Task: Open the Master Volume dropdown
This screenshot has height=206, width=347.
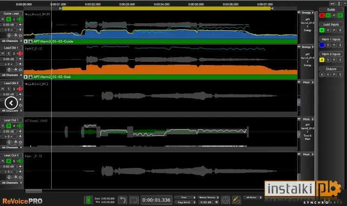Action: (209, 197)
